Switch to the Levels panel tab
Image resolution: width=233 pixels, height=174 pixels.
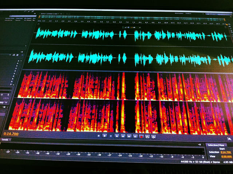(5, 139)
